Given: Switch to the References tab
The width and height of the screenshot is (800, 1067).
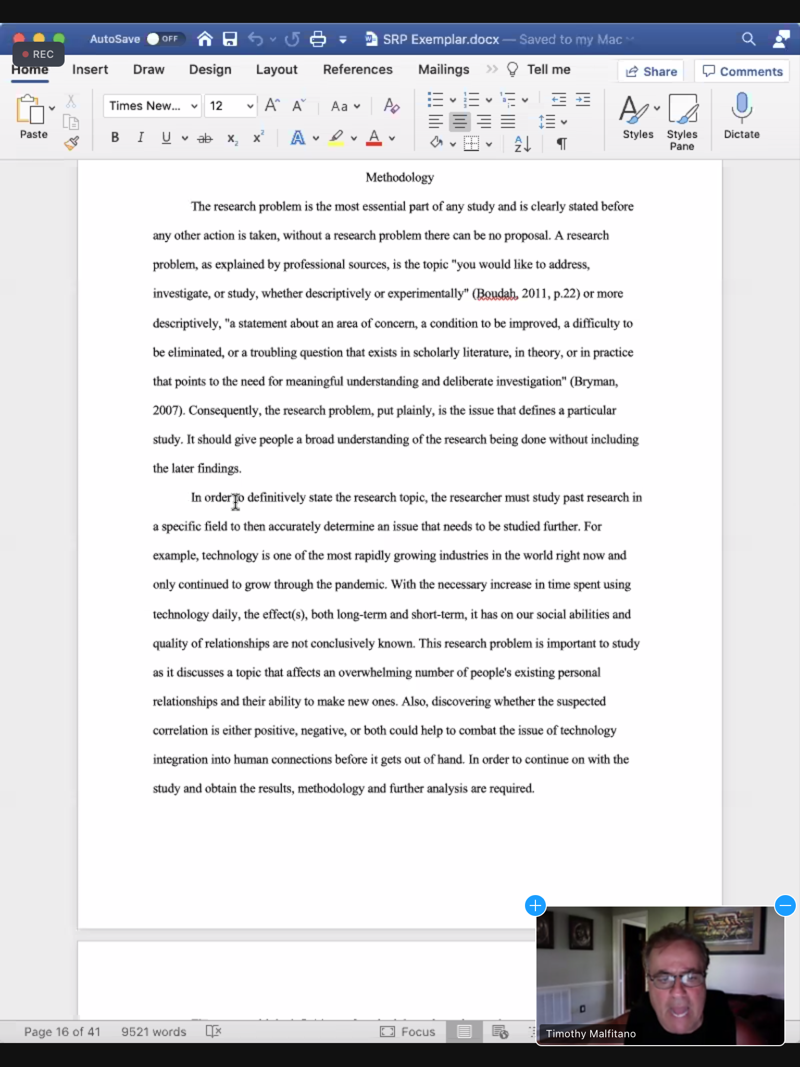Looking at the screenshot, I should [357, 70].
